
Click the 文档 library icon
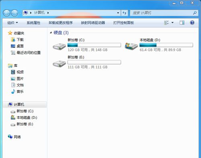13,85
